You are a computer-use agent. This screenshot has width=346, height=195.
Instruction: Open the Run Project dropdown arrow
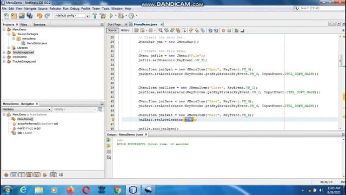[116, 16]
